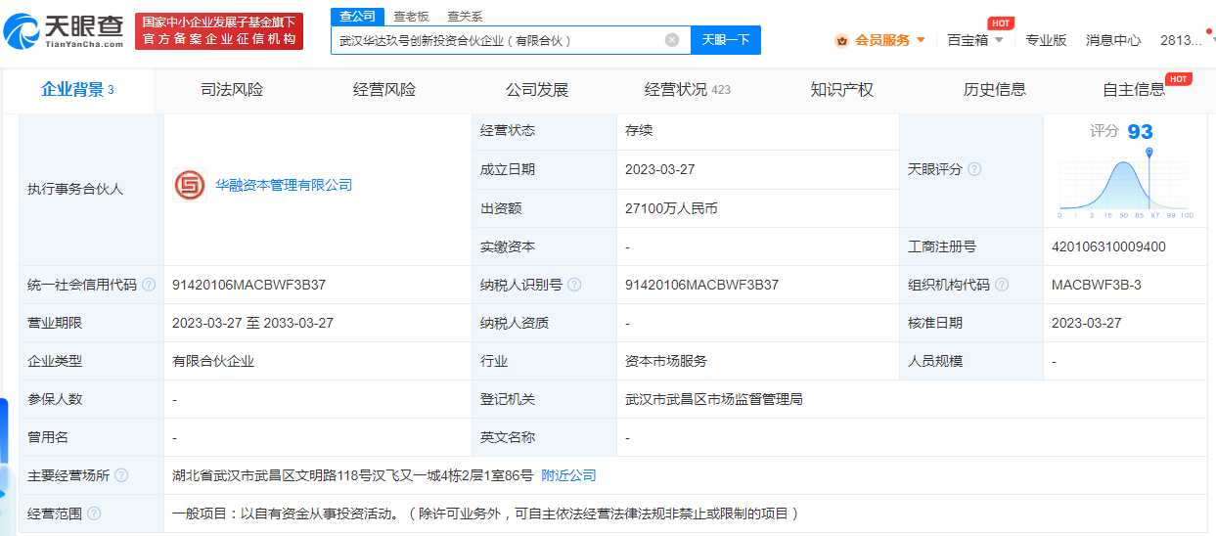The width and height of the screenshot is (1216, 536).
Task: Open the 会员服务 dropdown
Action: click(890, 40)
